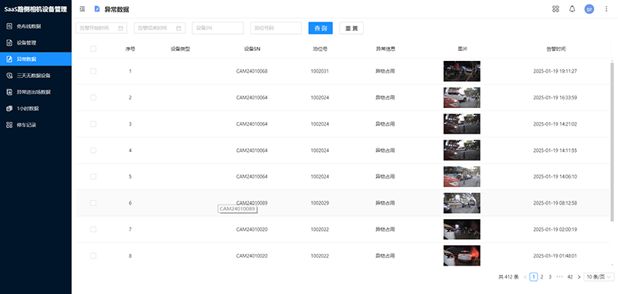Click the calendar icon in alarm start time
The height and width of the screenshot is (294, 618).
[x=121, y=29]
